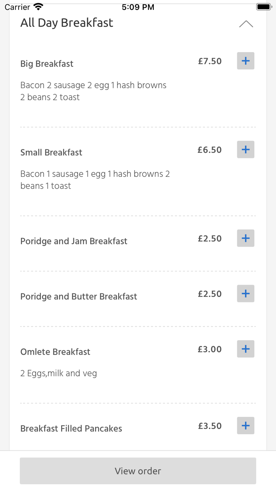
Task: Add Big Breakfast to the order
Action: click(245, 61)
